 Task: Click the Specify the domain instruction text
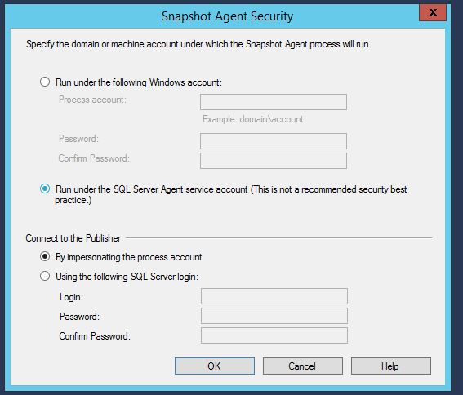point(198,44)
